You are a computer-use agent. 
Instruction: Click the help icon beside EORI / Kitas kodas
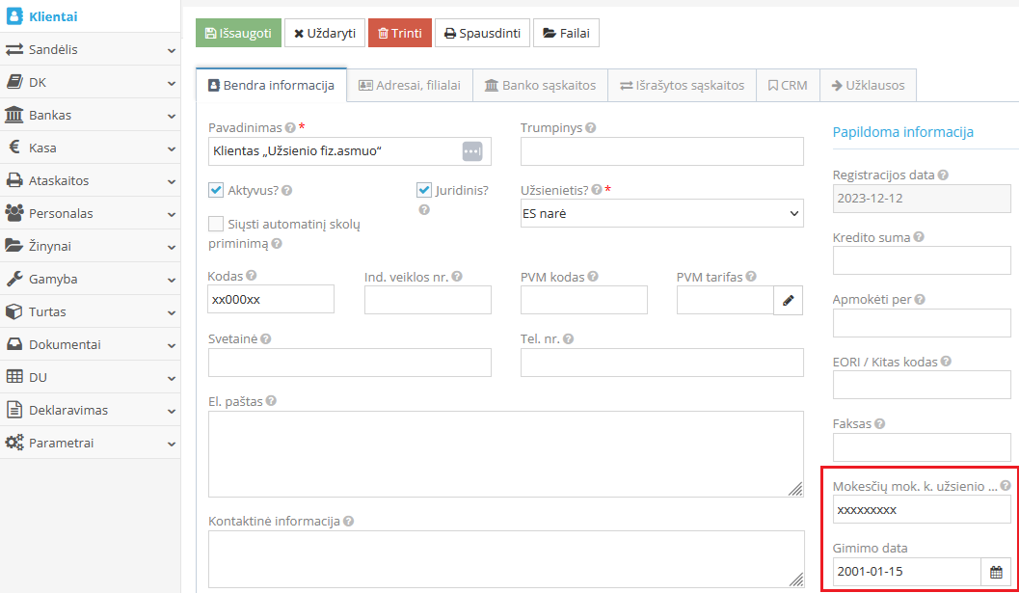(946, 362)
